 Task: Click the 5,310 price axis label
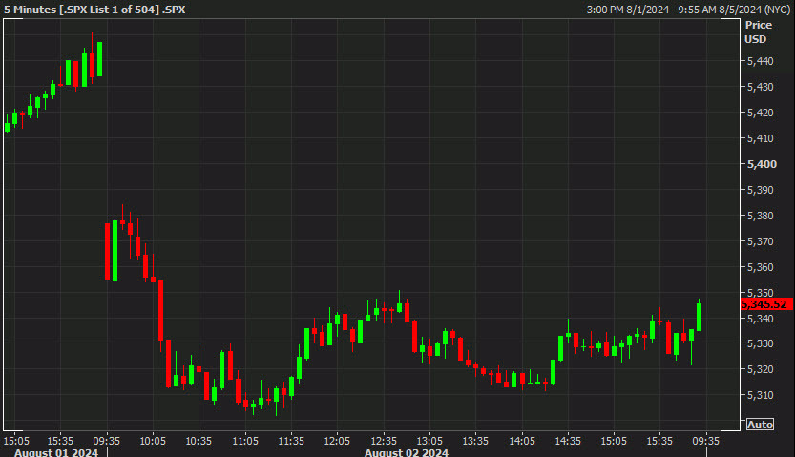(760, 395)
